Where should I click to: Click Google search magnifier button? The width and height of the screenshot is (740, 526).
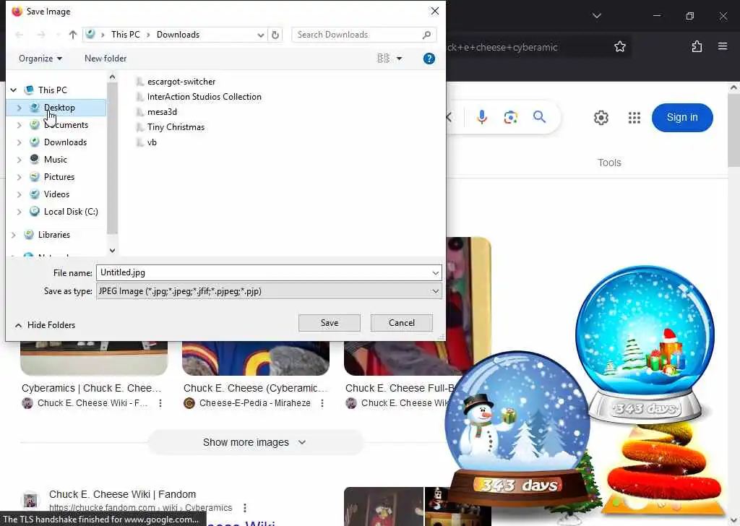pyautogui.click(x=539, y=116)
